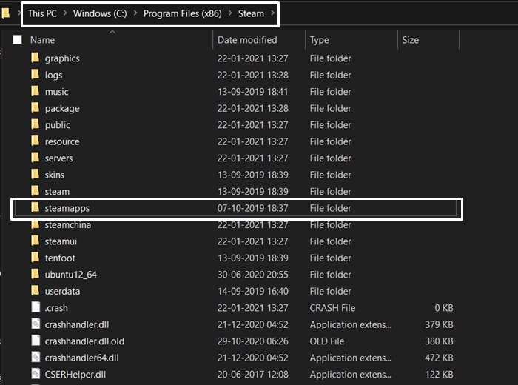
Task: Sort by the Name column header
Action: [x=42, y=40]
